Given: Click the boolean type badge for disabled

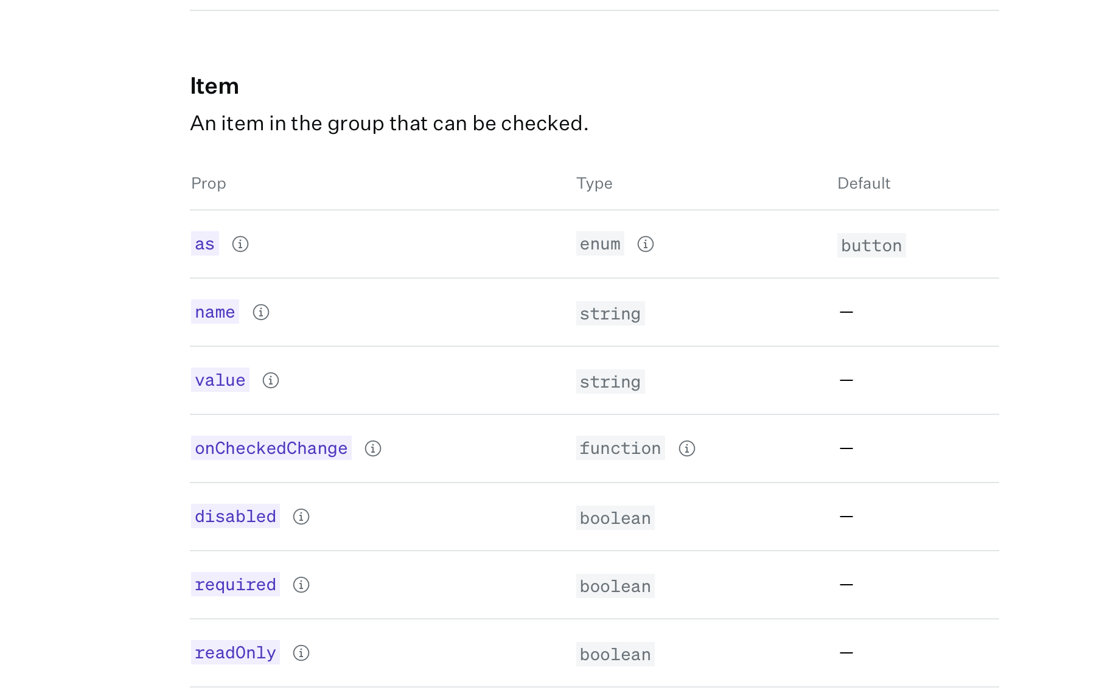Looking at the screenshot, I should coord(615,518).
